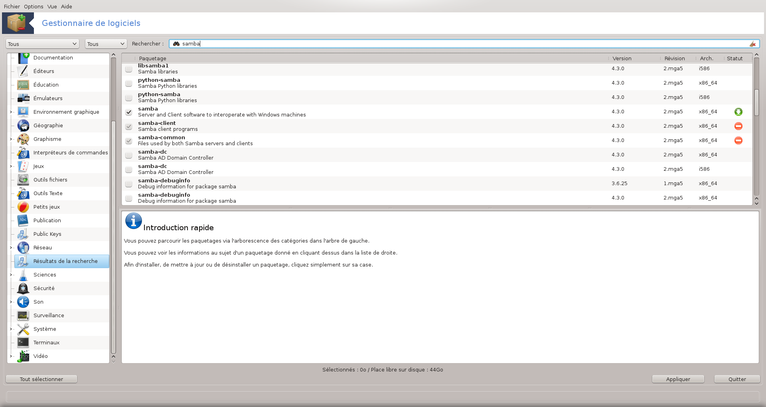The image size is (766, 407).
Task: Check the libsamba1 i586 package checkbox
Action: click(x=128, y=69)
